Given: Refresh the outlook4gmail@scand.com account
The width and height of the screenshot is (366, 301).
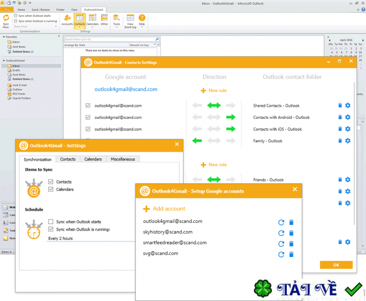Looking at the screenshot, I should [281, 222].
